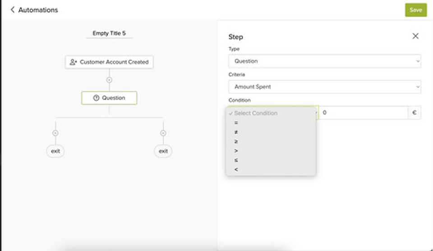This screenshot has height=251, width=433.
Task: Open the Type dropdown showing Question
Action: pos(324,61)
